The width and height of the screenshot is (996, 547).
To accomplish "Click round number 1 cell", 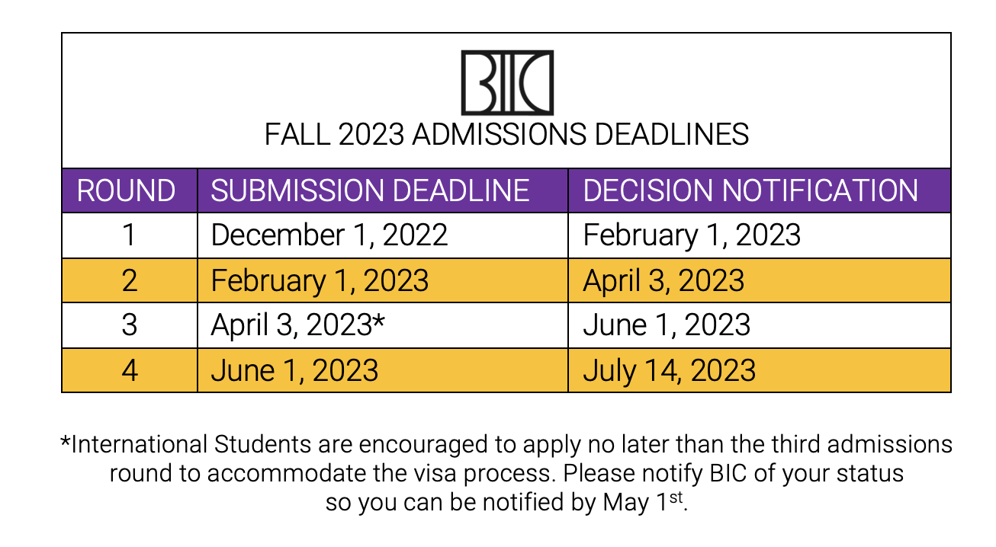I will click(129, 235).
